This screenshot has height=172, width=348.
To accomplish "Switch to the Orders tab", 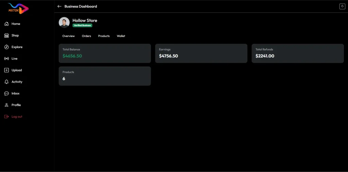I will tap(86, 36).
